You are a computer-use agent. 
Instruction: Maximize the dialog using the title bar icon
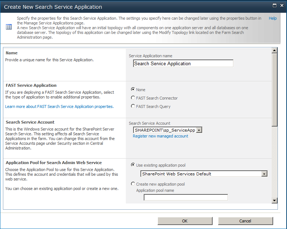tap(275, 5)
